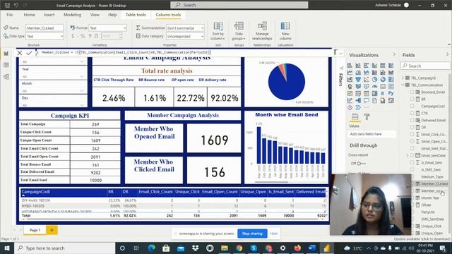The width and height of the screenshot is (452, 254).
Task: Switch to the Insert ribbon tab
Action: (x=49, y=15)
